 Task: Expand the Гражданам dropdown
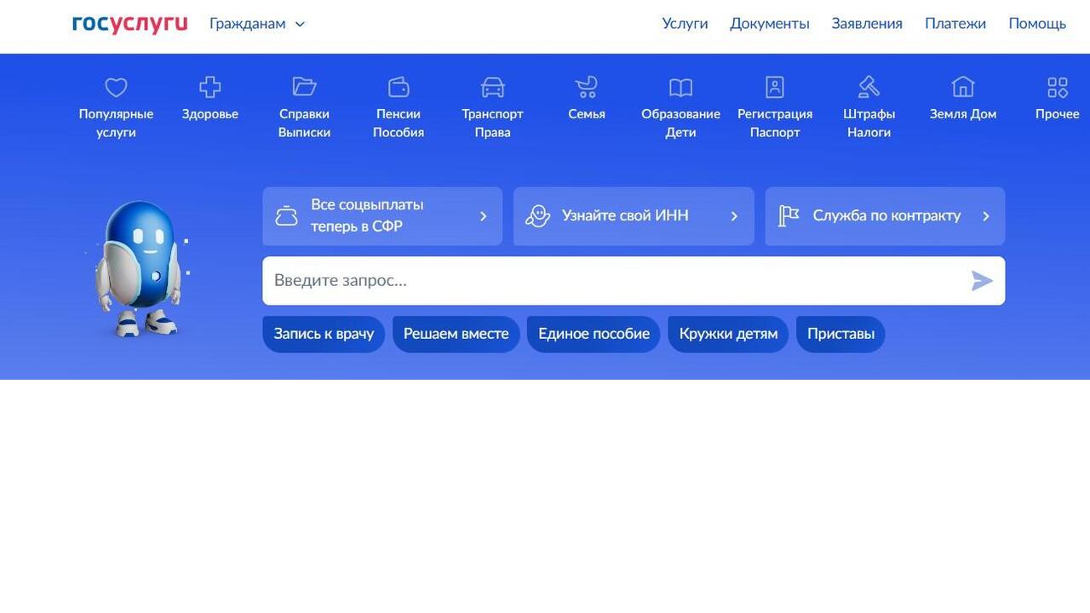point(256,24)
